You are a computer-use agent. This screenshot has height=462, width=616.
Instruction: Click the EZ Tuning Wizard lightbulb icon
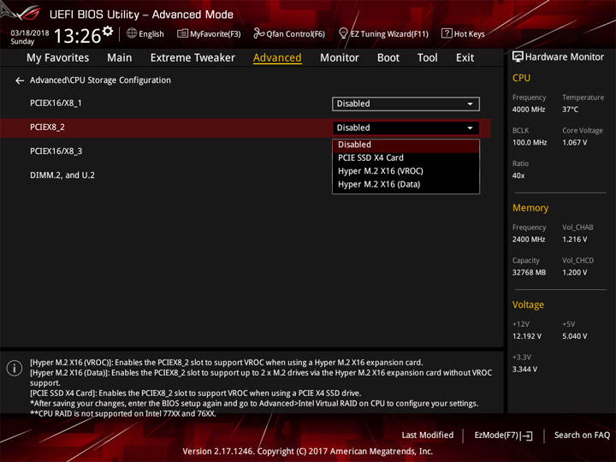[343, 33]
